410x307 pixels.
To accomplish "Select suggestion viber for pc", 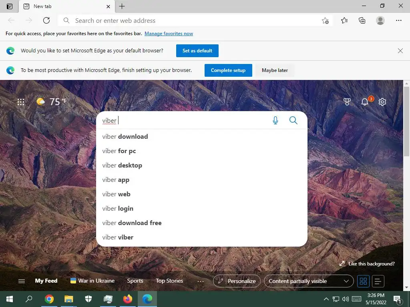I will (x=202, y=151).
